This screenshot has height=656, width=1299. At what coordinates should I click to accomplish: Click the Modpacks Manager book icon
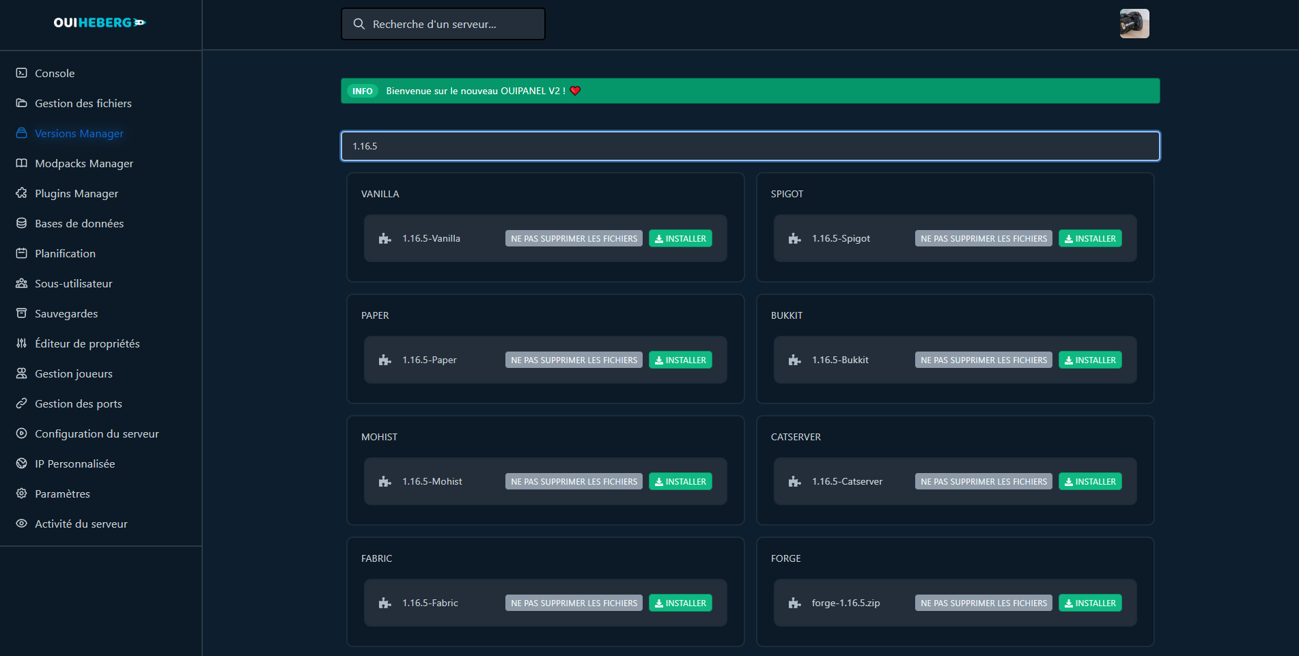(x=22, y=163)
